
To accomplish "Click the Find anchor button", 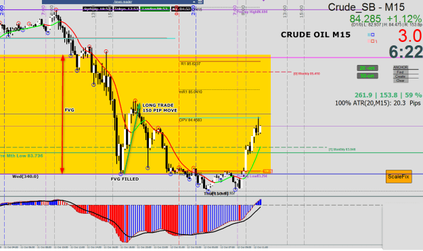I will [401, 72].
